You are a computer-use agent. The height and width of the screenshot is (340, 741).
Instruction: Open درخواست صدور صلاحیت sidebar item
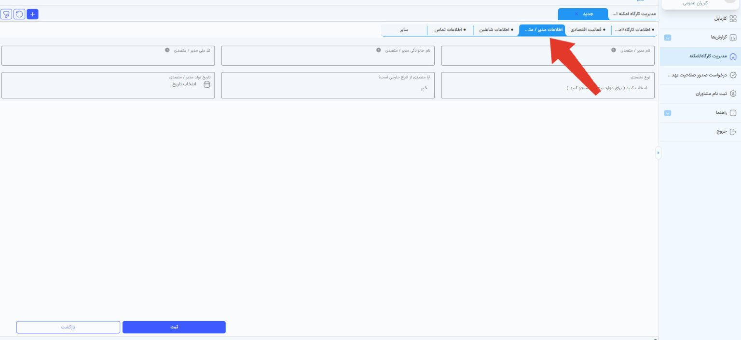tap(700, 75)
